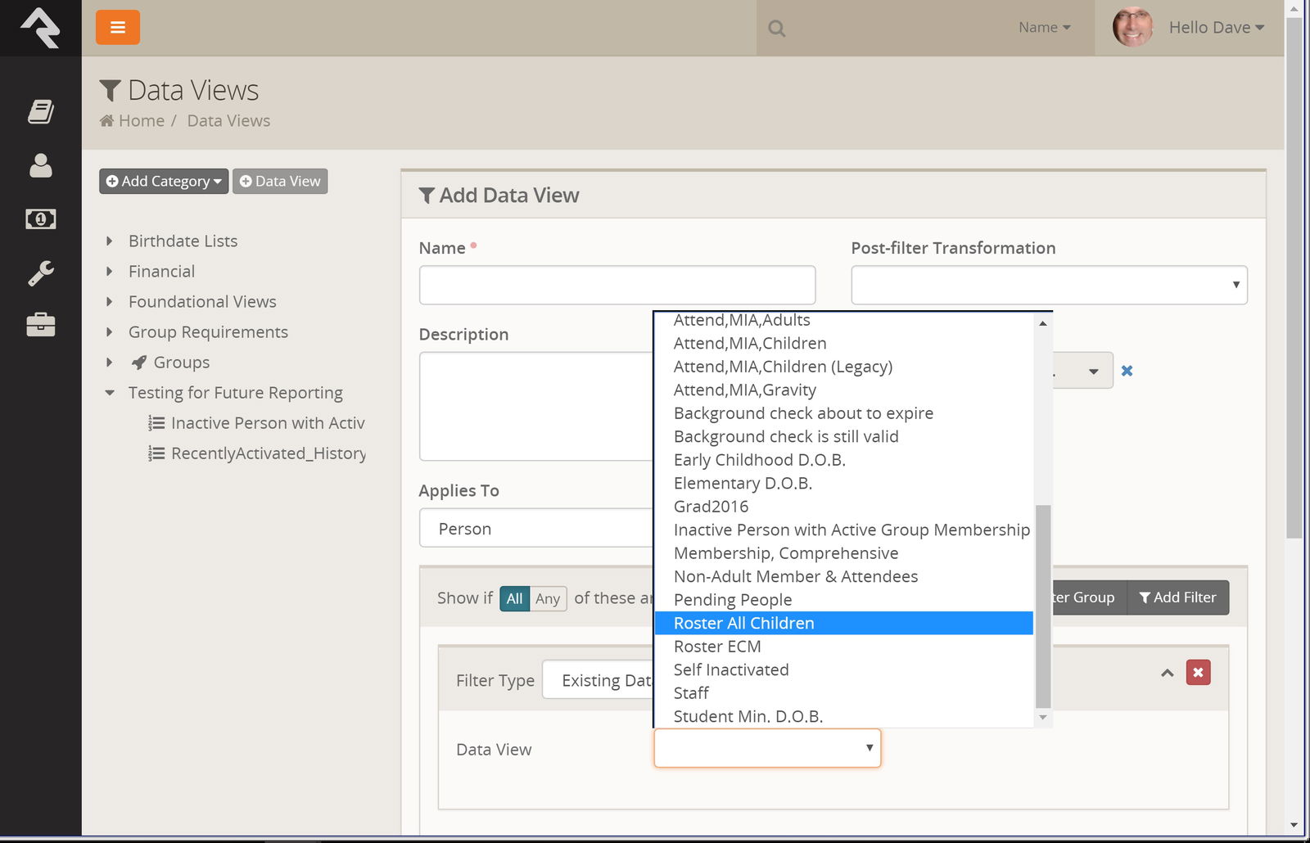Image resolution: width=1310 pixels, height=843 pixels.
Task: Collapse filter with the up chevron
Action: [x=1167, y=673]
